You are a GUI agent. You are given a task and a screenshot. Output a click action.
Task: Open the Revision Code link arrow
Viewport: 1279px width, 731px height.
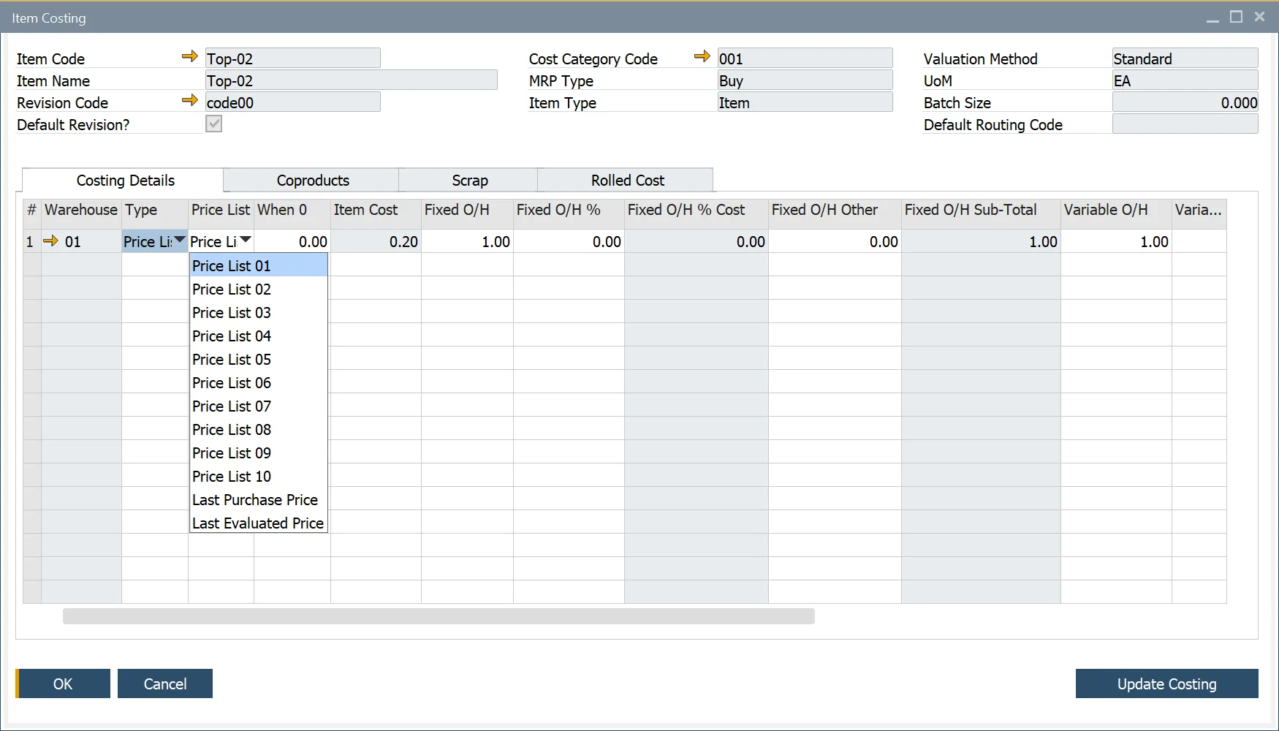190,101
